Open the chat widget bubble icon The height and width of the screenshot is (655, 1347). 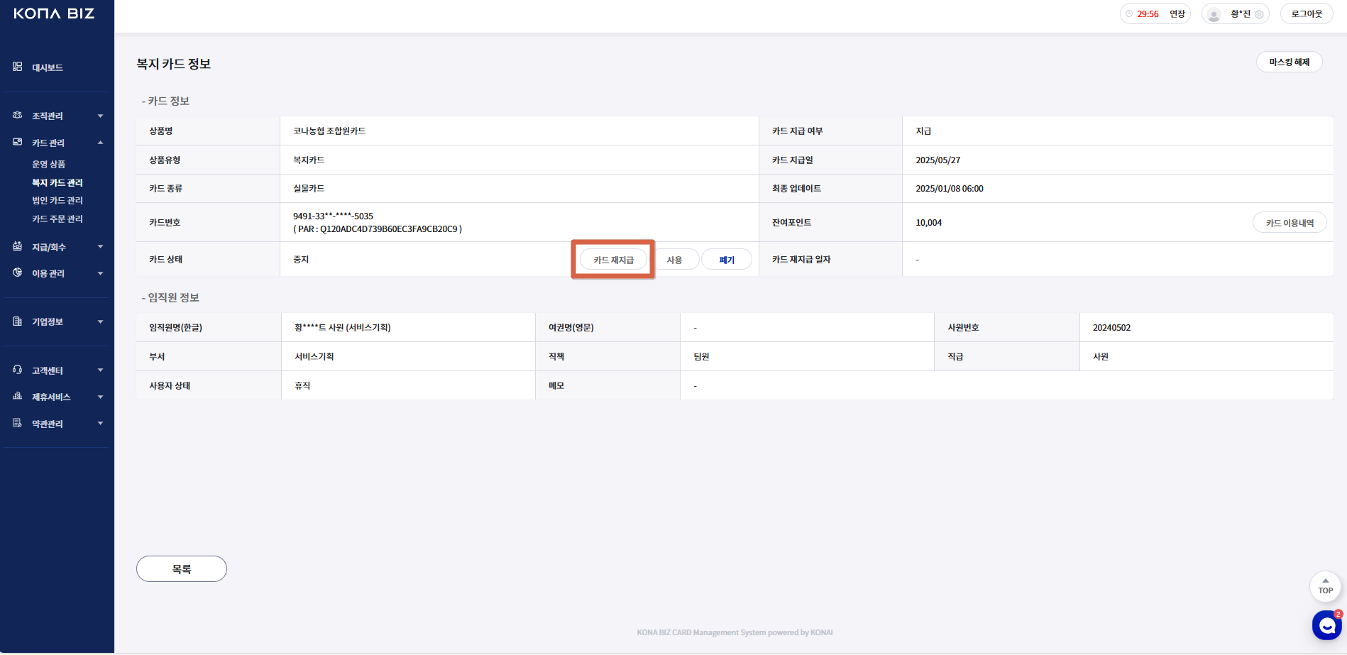click(1326, 625)
